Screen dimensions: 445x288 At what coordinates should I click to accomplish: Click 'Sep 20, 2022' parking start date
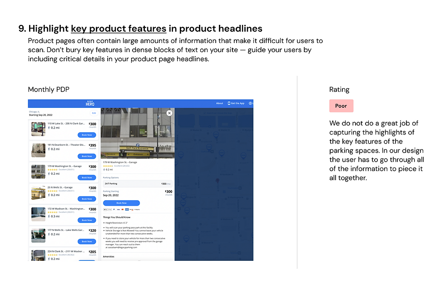(x=111, y=196)
